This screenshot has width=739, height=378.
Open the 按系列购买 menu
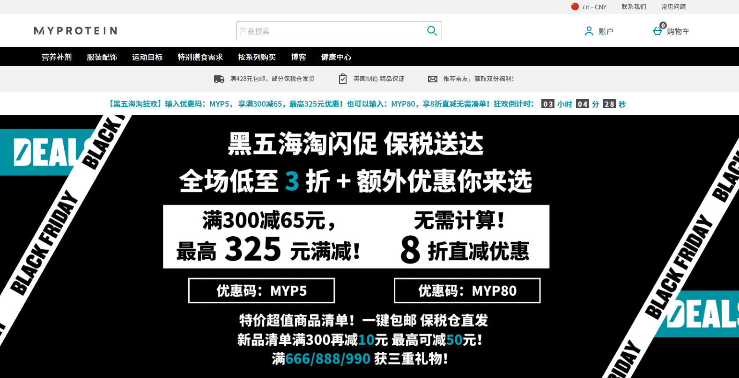click(257, 57)
